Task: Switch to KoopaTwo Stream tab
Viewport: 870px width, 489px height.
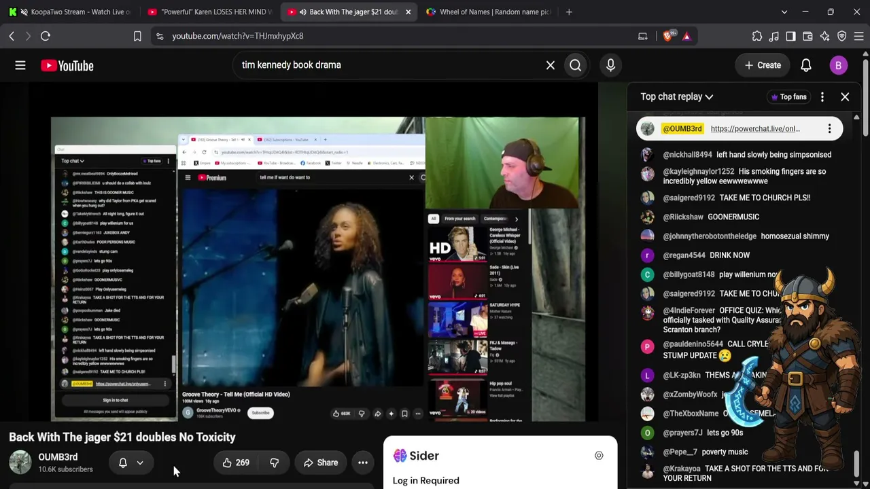Action: coord(70,12)
